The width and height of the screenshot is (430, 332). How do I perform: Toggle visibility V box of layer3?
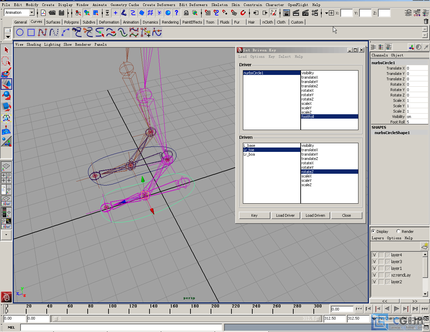click(375, 262)
